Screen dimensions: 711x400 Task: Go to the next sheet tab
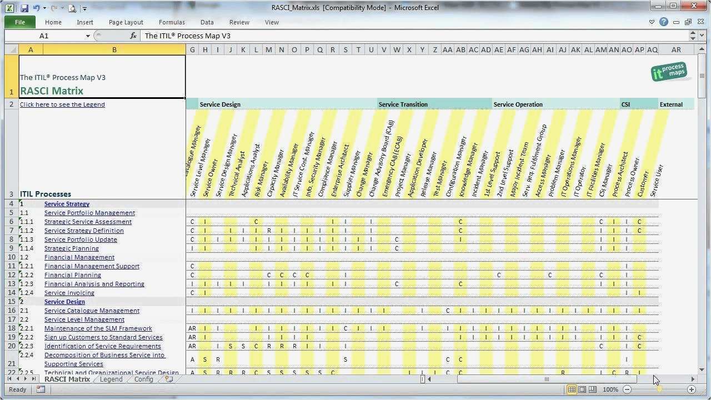pos(26,379)
